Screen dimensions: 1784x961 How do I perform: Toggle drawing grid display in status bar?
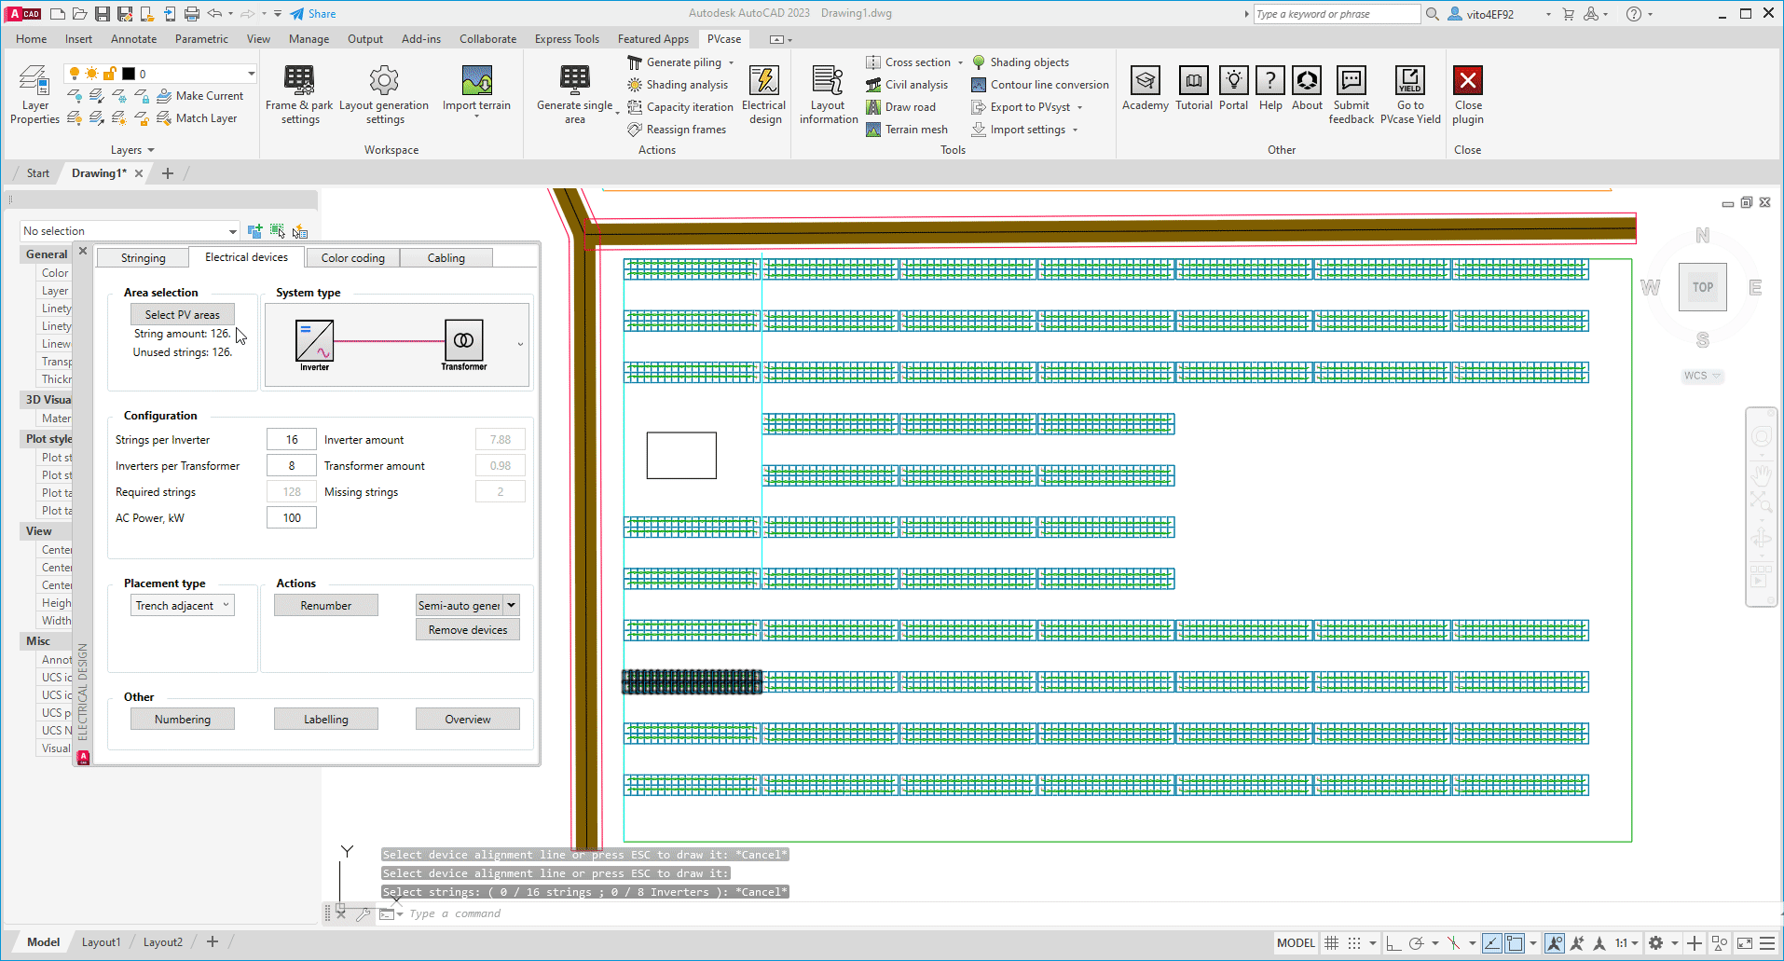[x=1332, y=943]
